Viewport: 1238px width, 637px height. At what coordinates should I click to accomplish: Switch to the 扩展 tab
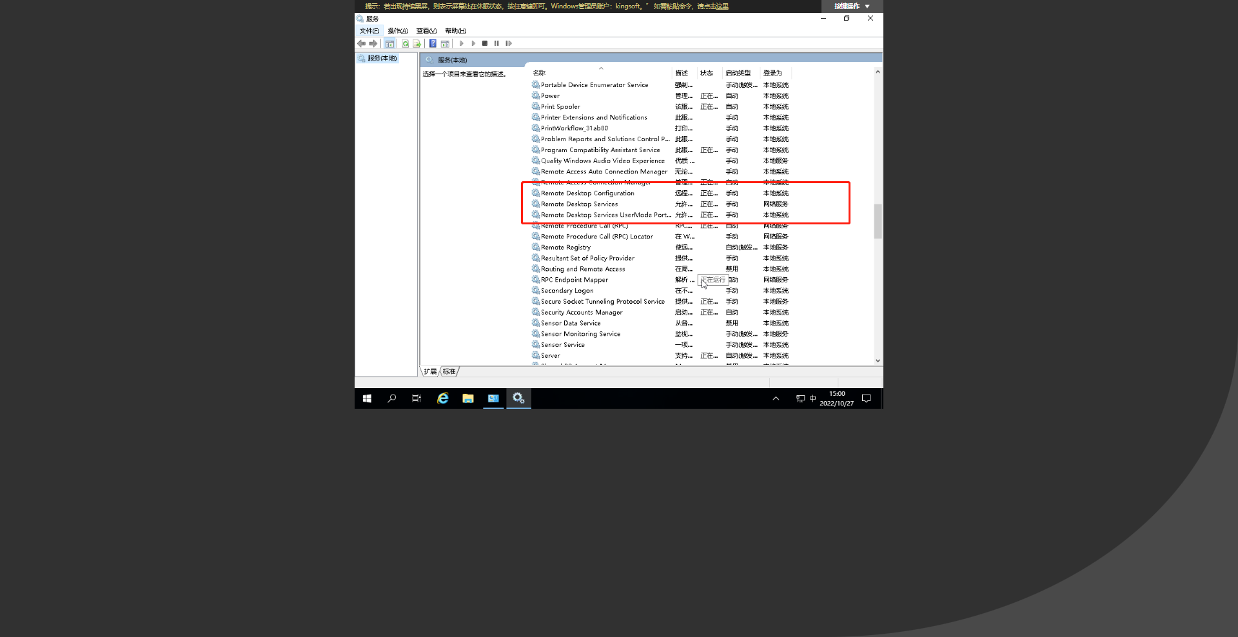430,371
